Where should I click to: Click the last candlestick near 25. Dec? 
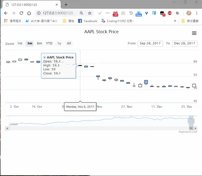(x=194, y=85)
